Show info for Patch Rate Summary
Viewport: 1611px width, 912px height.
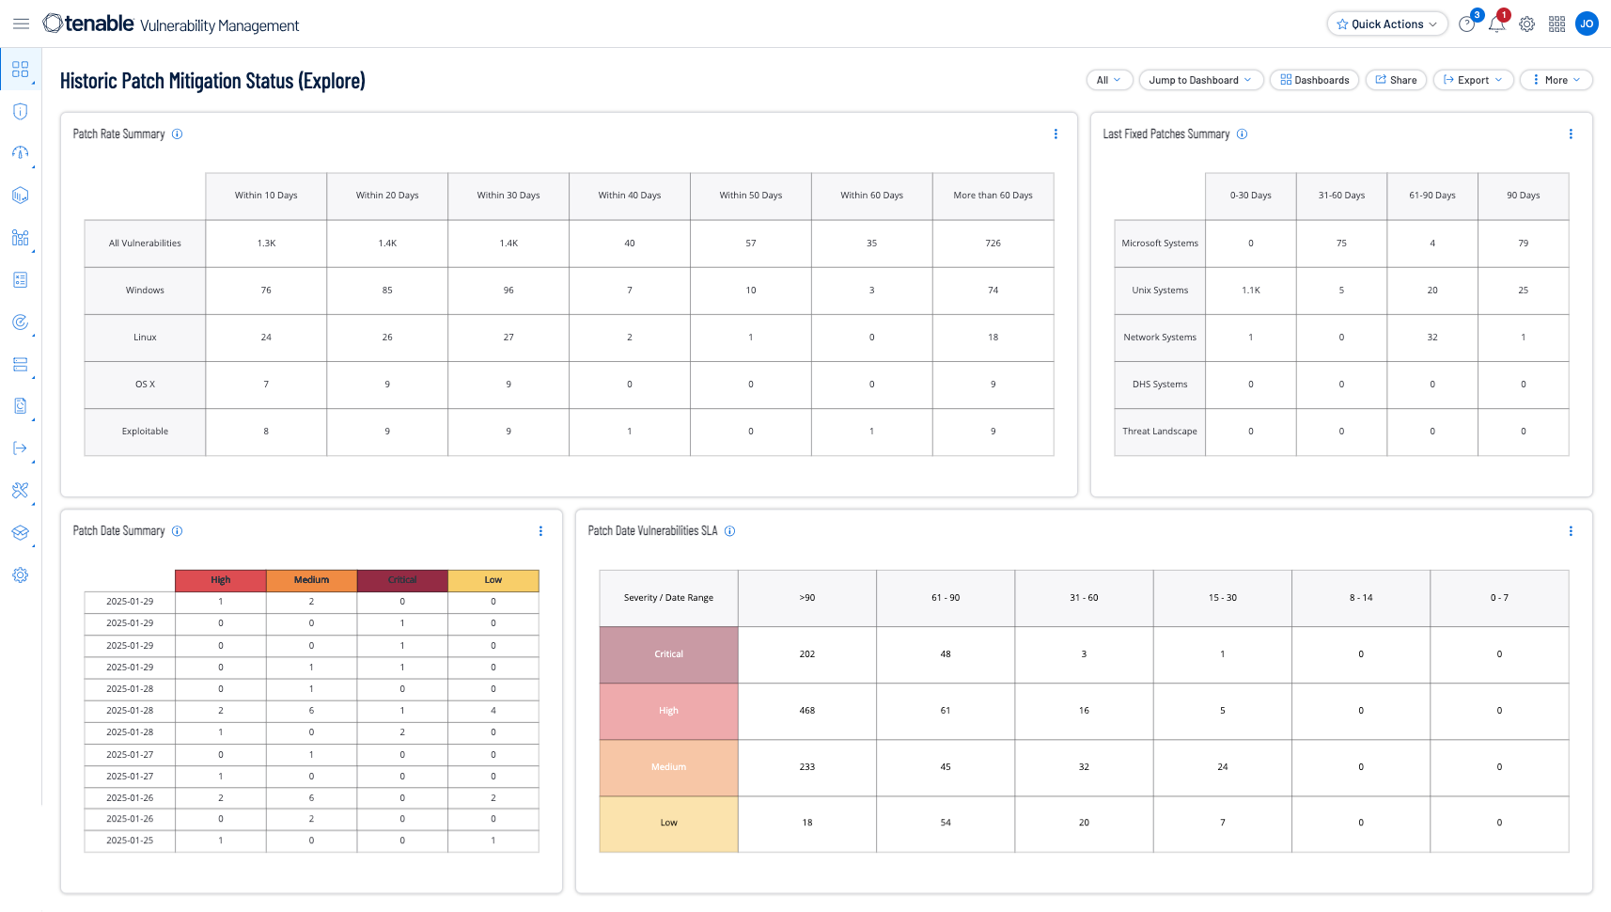tap(177, 134)
